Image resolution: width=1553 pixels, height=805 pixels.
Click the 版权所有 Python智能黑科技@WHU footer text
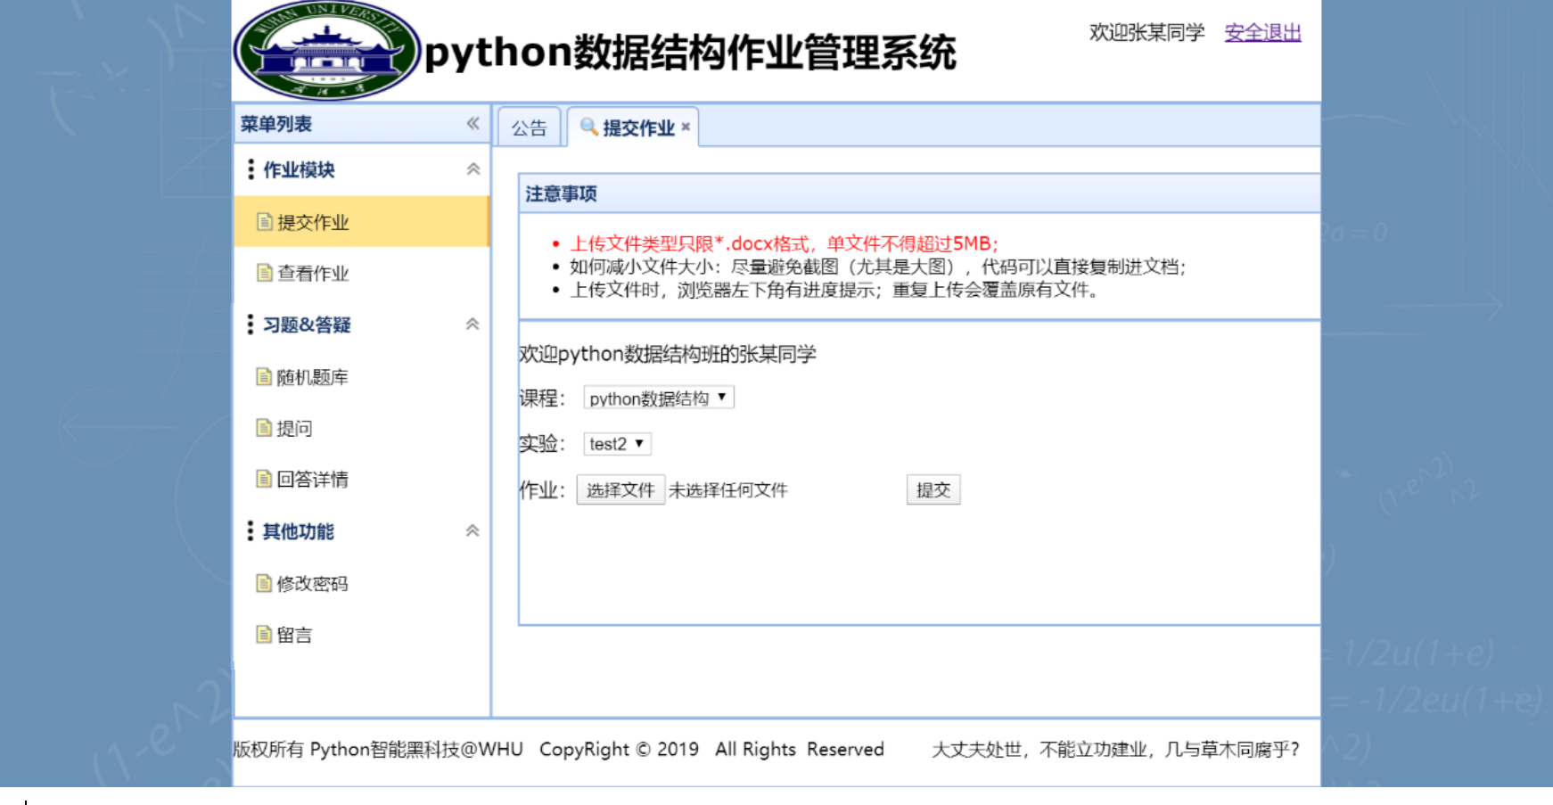point(378,749)
